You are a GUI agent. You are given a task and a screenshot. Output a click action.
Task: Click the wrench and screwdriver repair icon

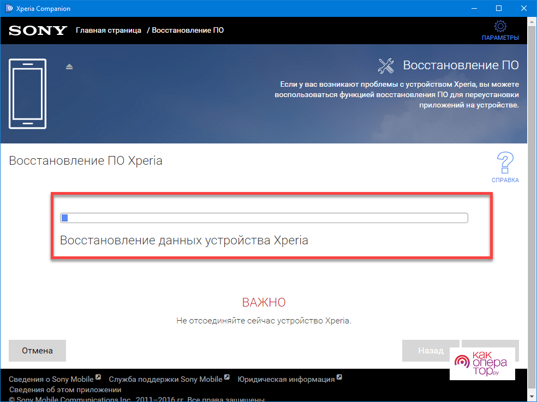[x=386, y=66]
